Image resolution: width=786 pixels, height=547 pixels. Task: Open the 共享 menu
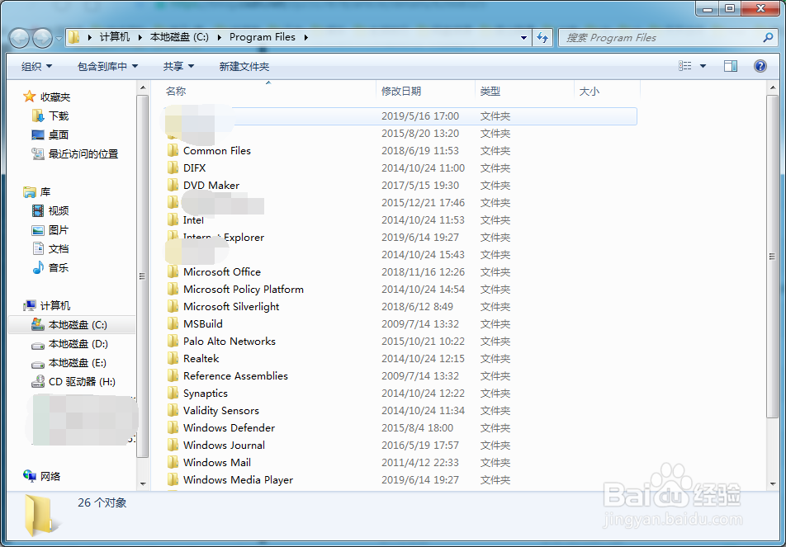tap(178, 66)
